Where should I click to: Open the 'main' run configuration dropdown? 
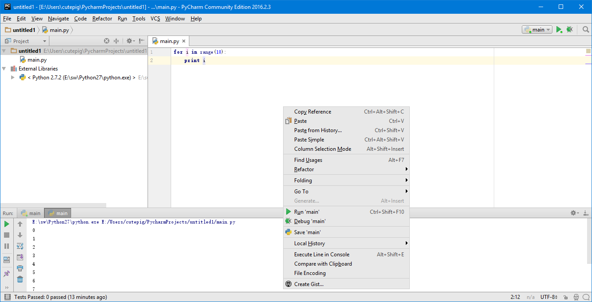(537, 30)
